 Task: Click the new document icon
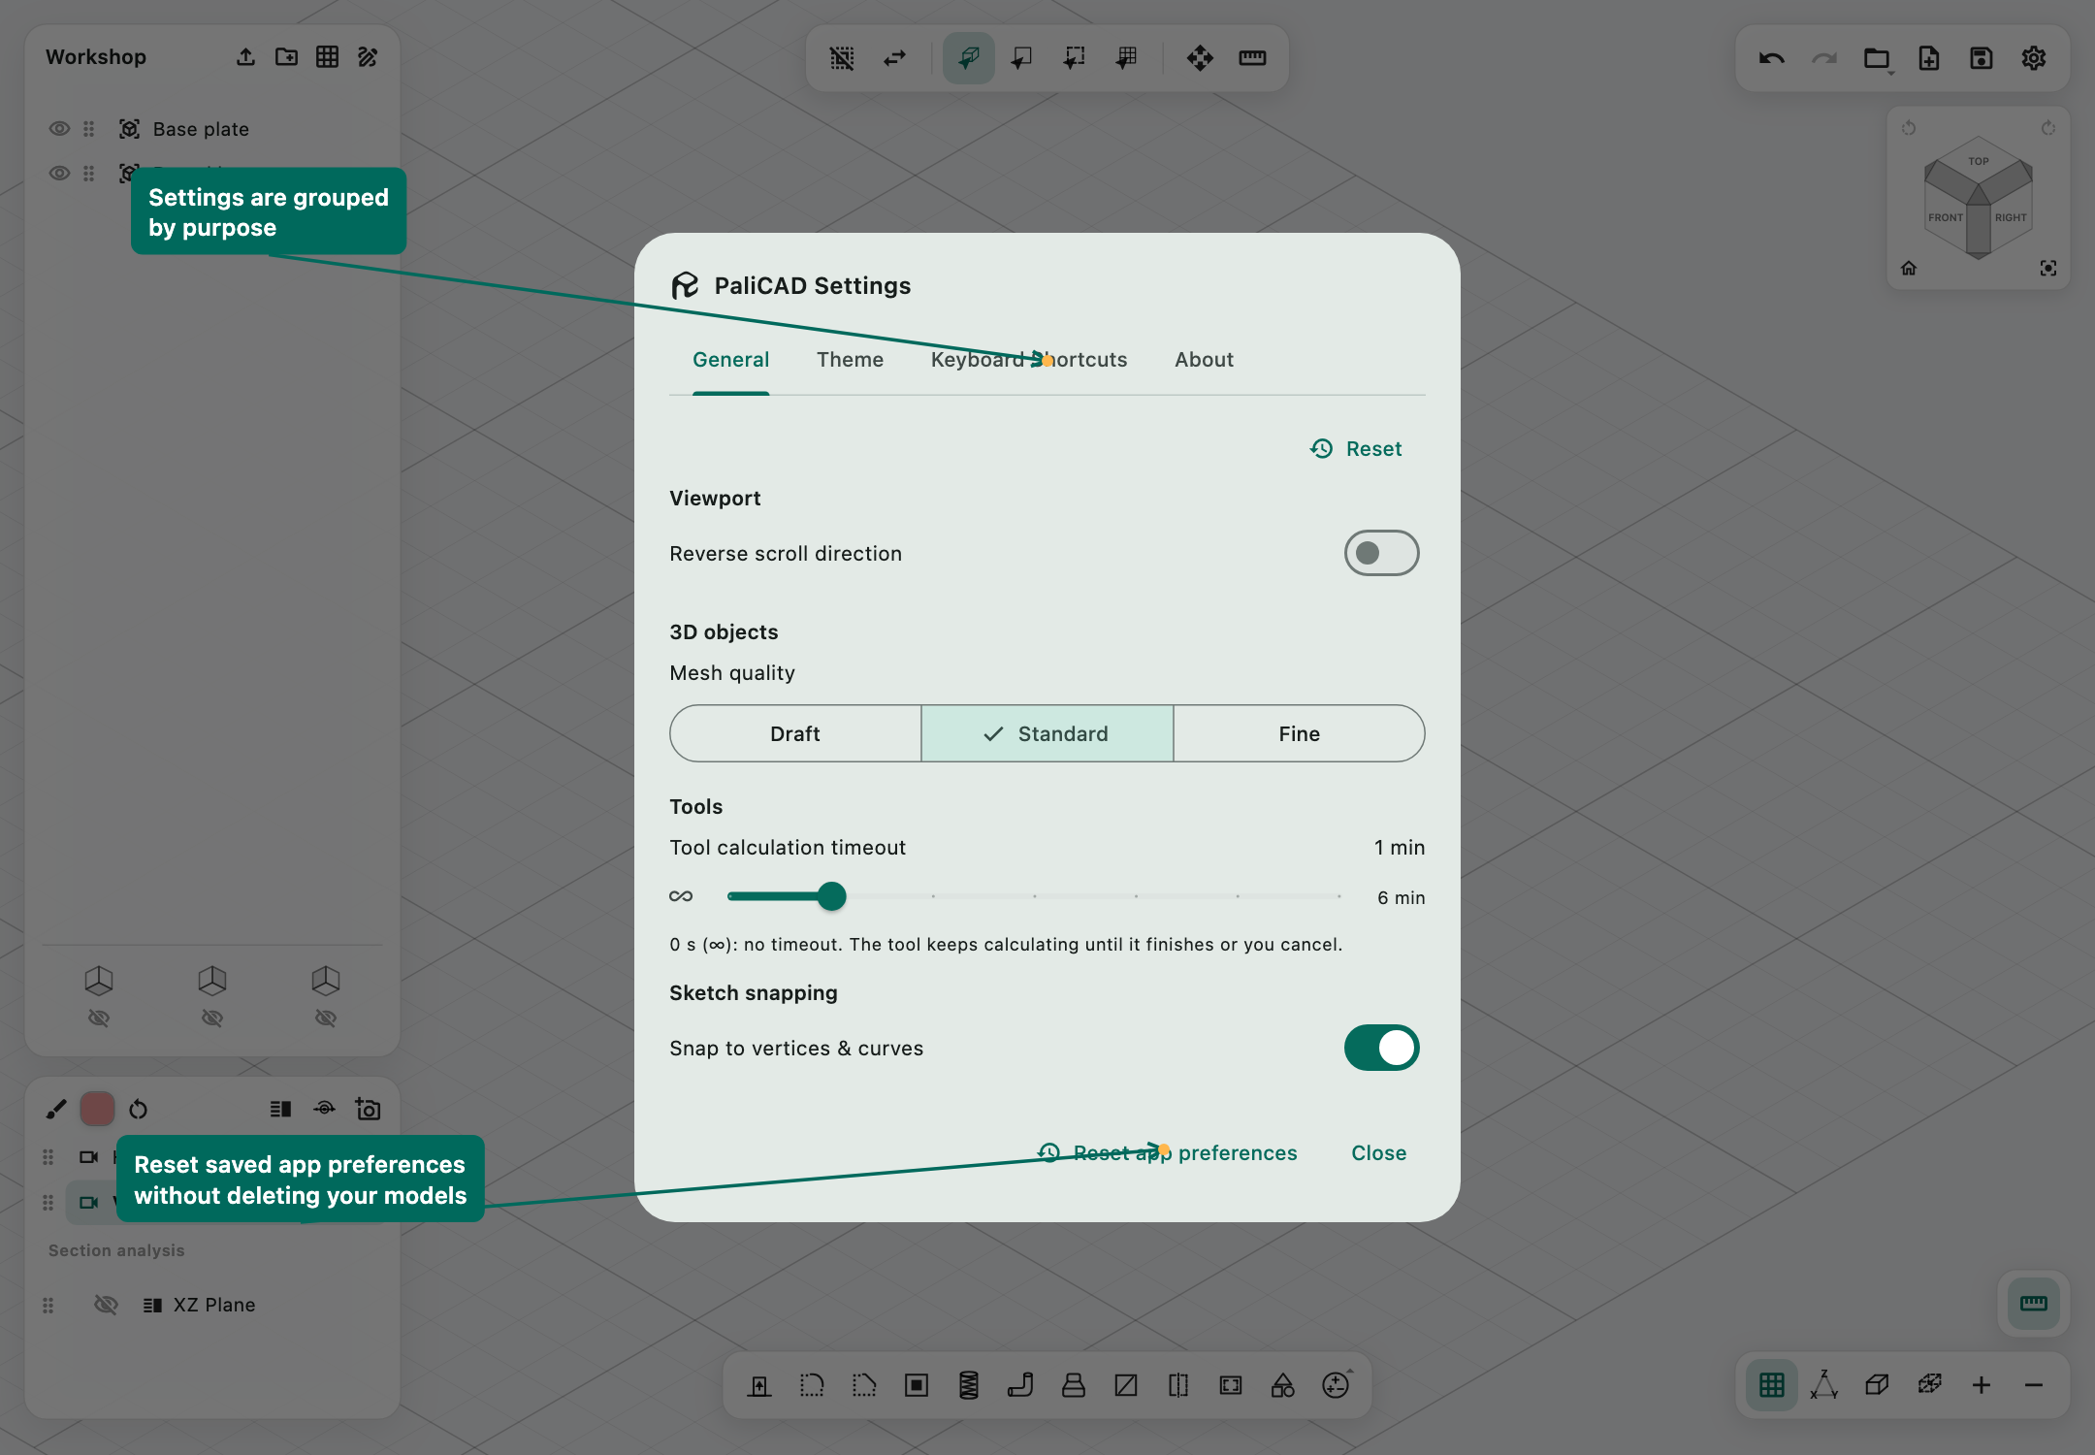tap(1928, 58)
